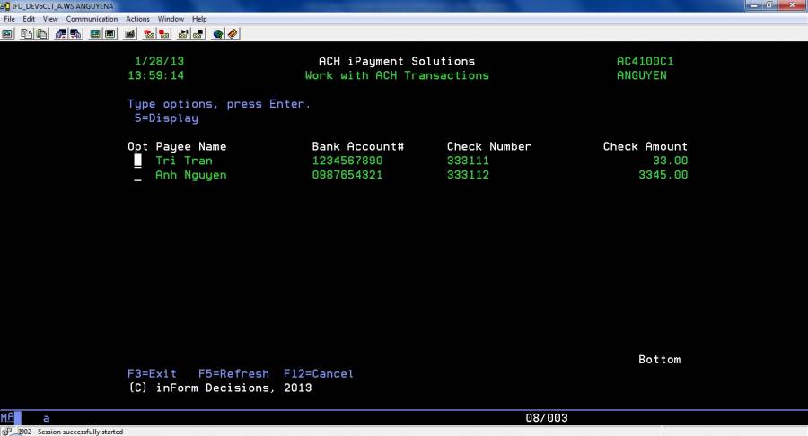
Task: Click the F3=Exit function key label
Action: click(x=152, y=374)
